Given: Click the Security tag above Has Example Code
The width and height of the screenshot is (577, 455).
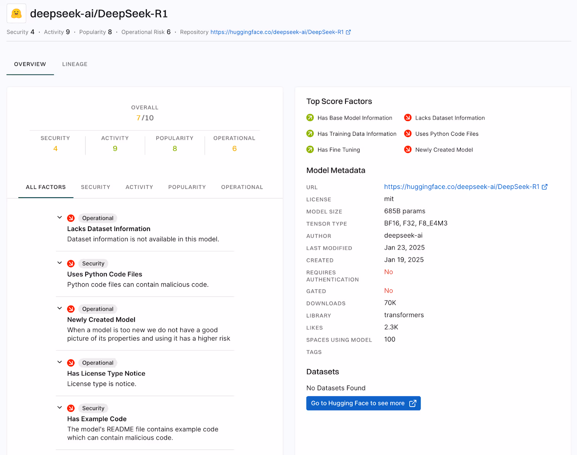Looking at the screenshot, I should pyautogui.click(x=93, y=408).
